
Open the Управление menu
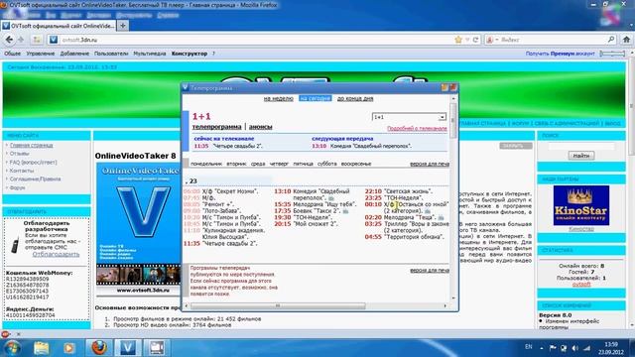(40, 54)
